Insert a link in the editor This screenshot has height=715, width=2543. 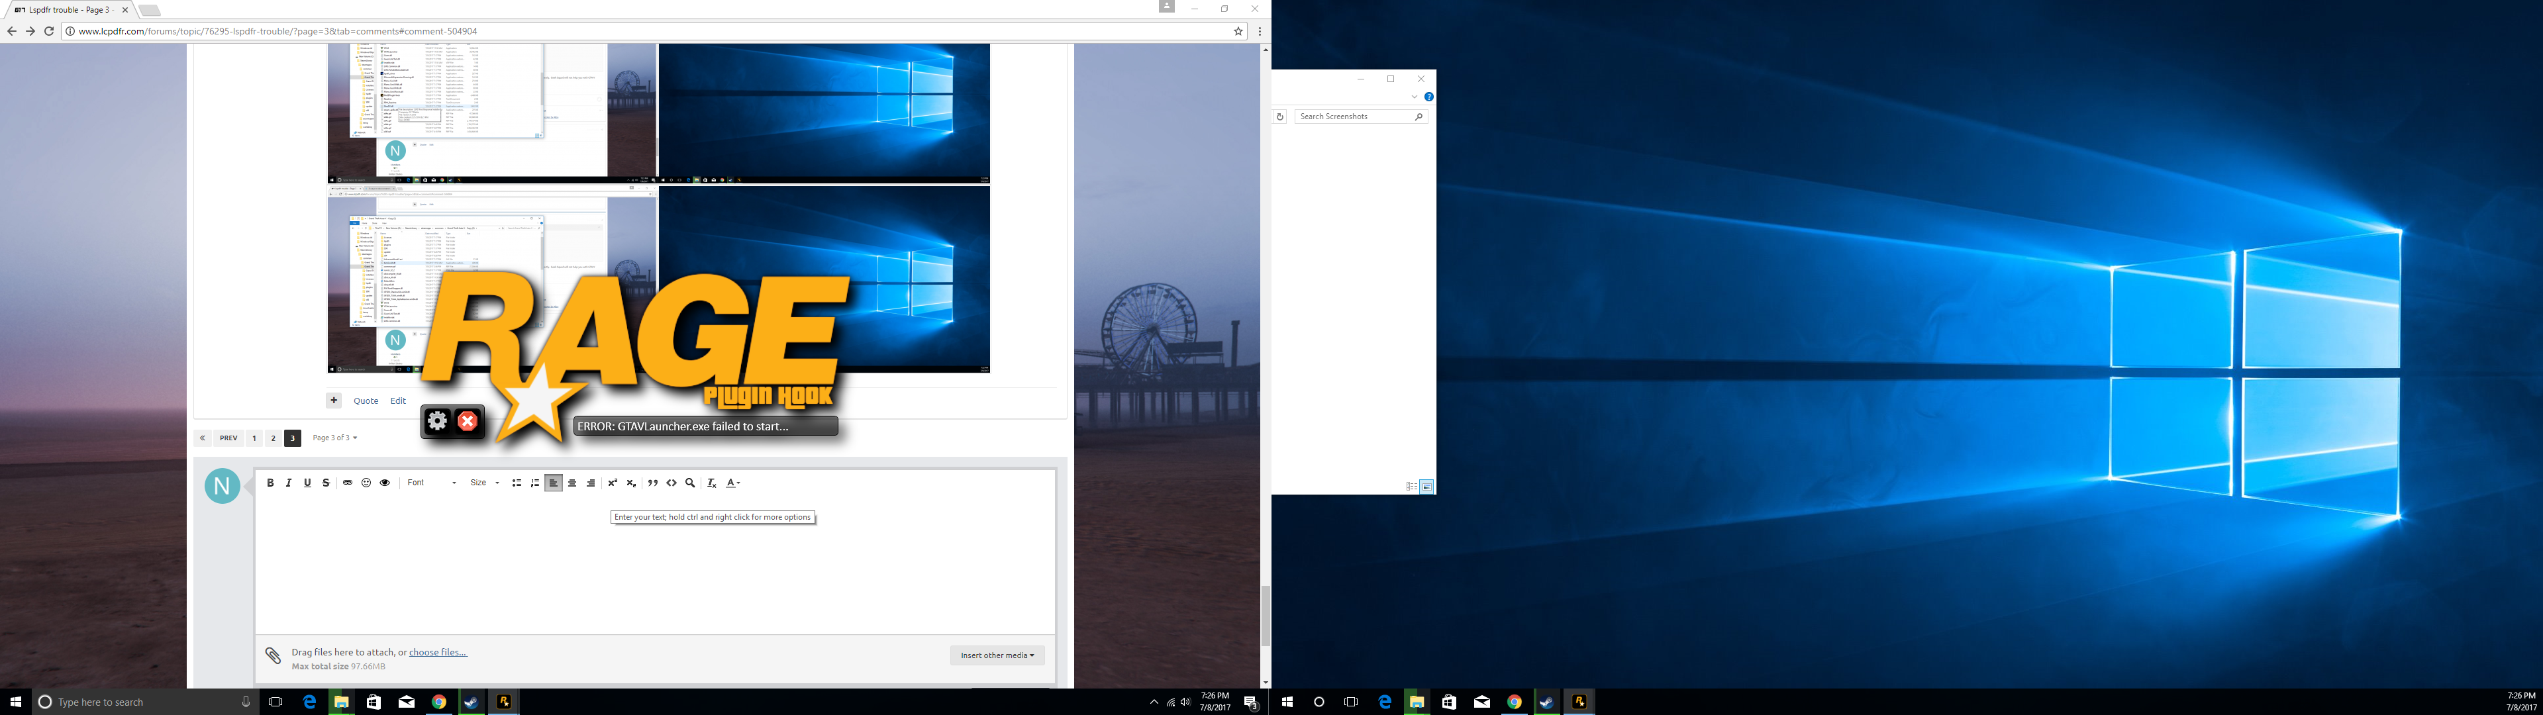pos(348,483)
